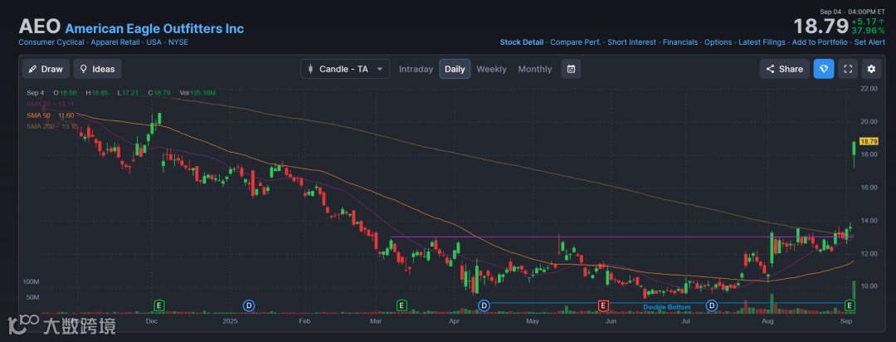Click the Consumer Cyclical sector link
The image size is (896, 342).
point(51,42)
